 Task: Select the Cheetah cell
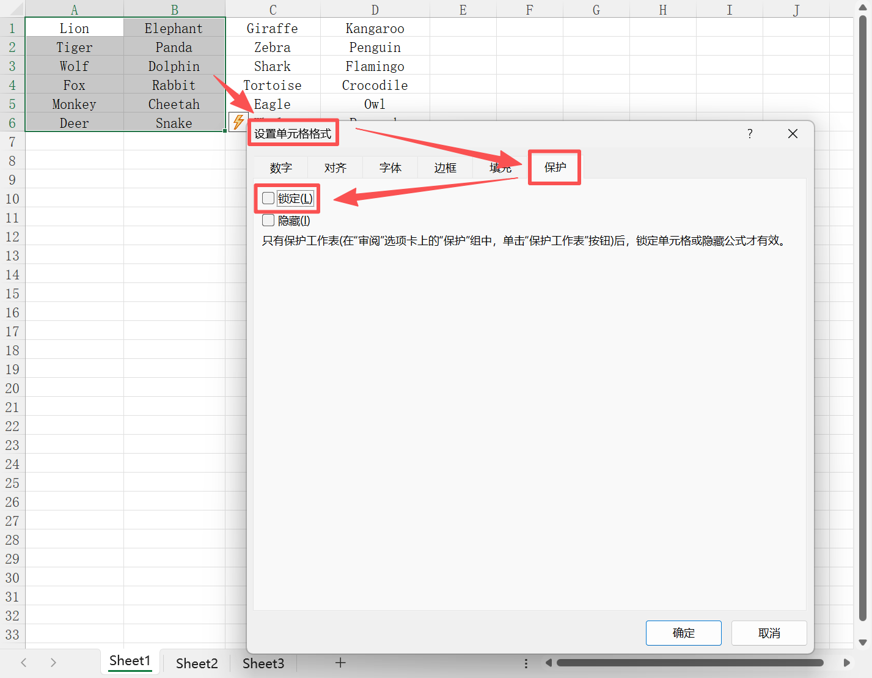coord(174,104)
